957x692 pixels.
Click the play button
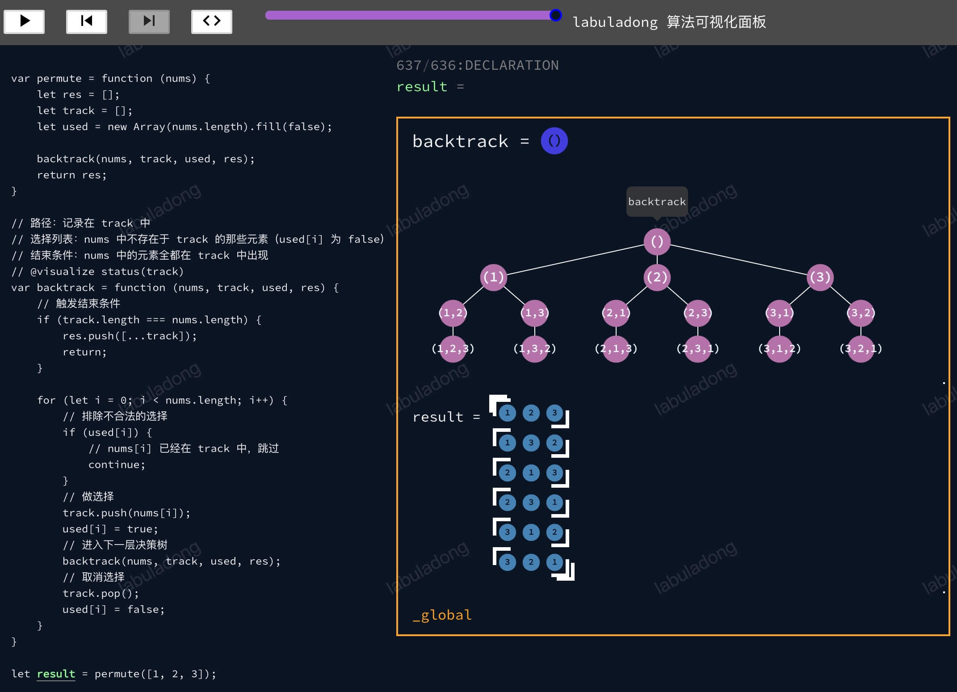(x=24, y=21)
